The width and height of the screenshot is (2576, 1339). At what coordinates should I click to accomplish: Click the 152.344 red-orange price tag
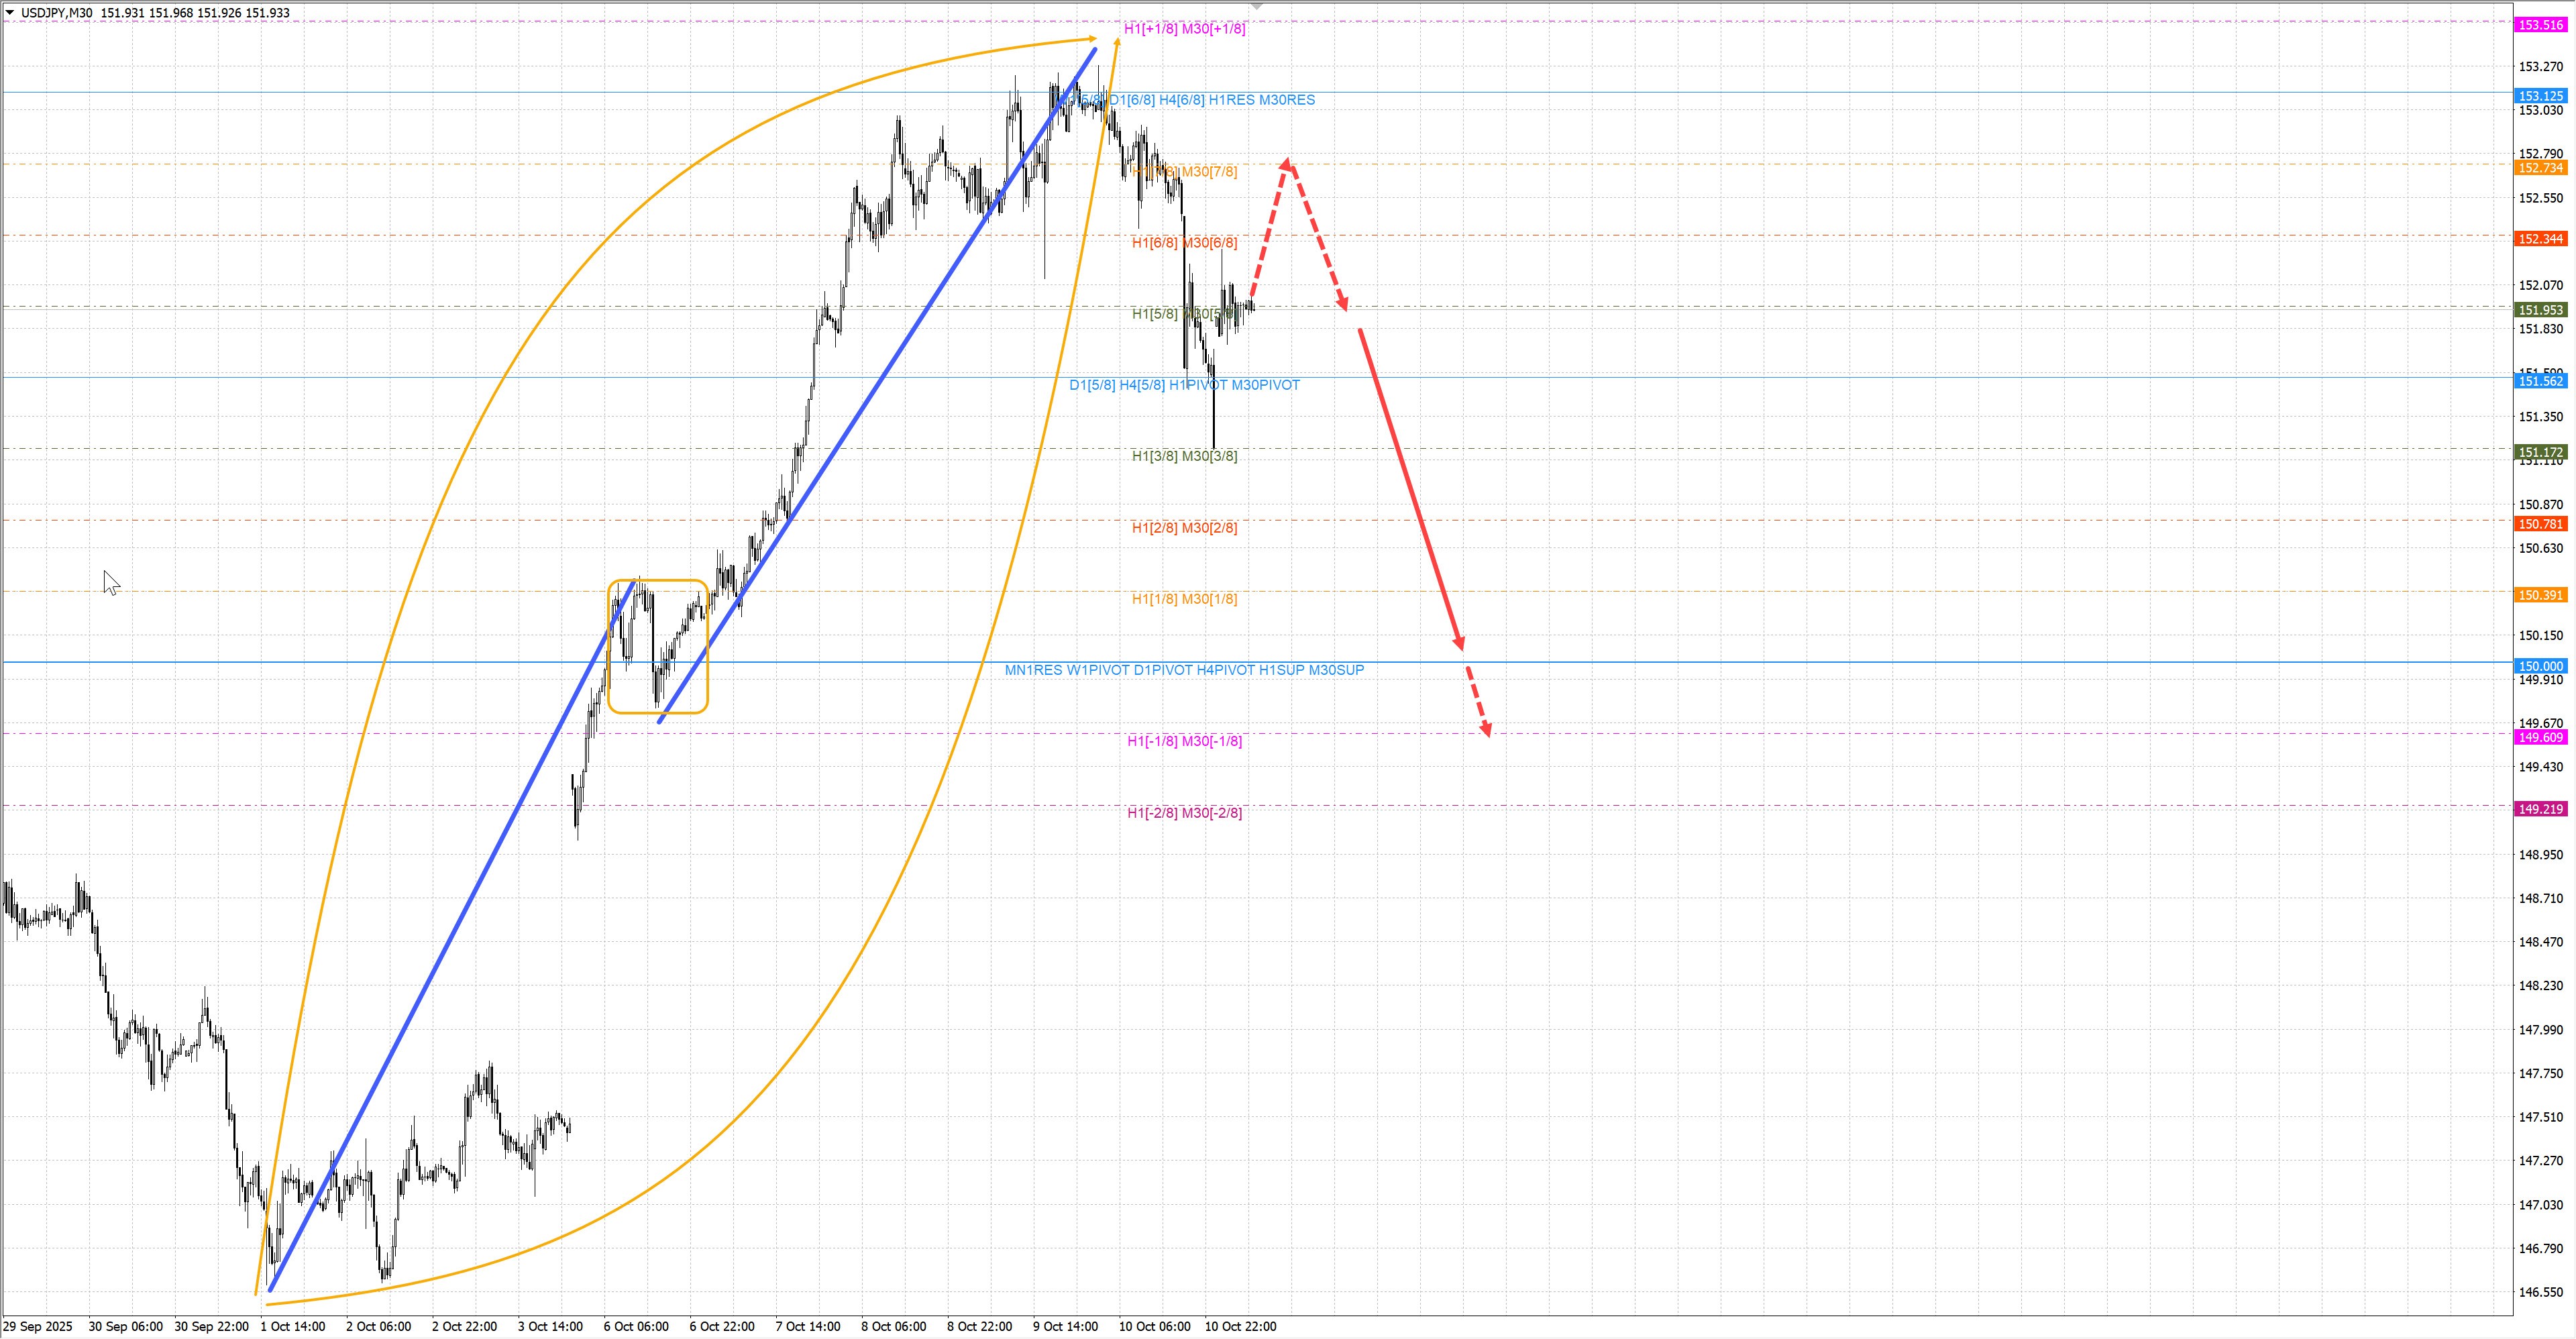click(2540, 239)
